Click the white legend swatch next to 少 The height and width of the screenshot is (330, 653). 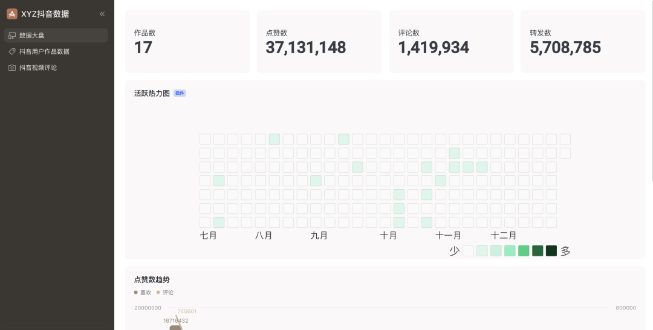point(468,251)
